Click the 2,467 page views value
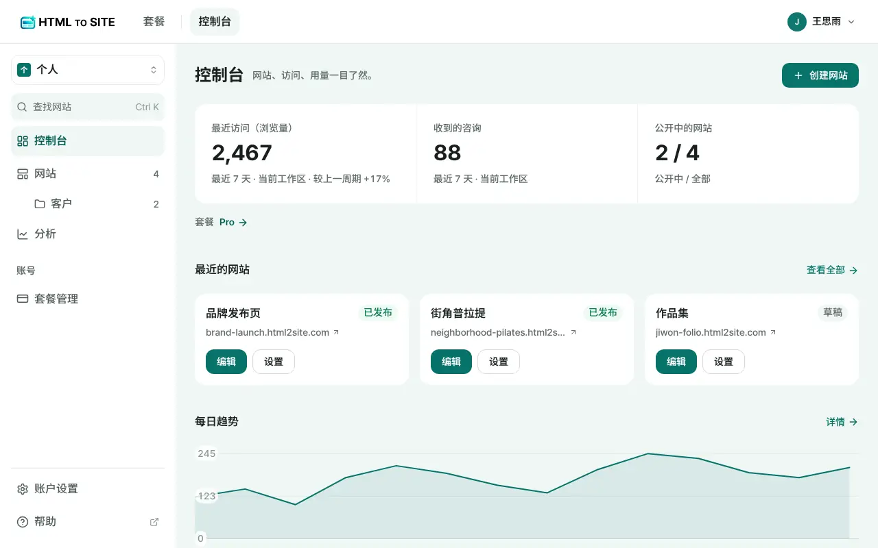Viewport: 878px width, 548px height. [x=242, y=153]
